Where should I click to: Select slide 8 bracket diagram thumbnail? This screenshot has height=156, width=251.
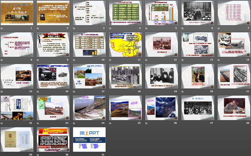click(17, 45)
